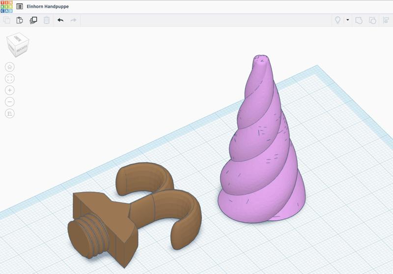Screen dimensions: 393x274
Task: Click the Ungroup shapes icon
Action: click(372, 20)
